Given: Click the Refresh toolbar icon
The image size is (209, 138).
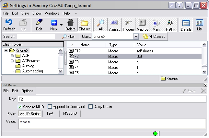Looking at the screenshot, I should click(9, 25).
